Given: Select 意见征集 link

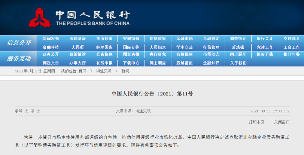Looking at the screenshot, I should point(185,63).
